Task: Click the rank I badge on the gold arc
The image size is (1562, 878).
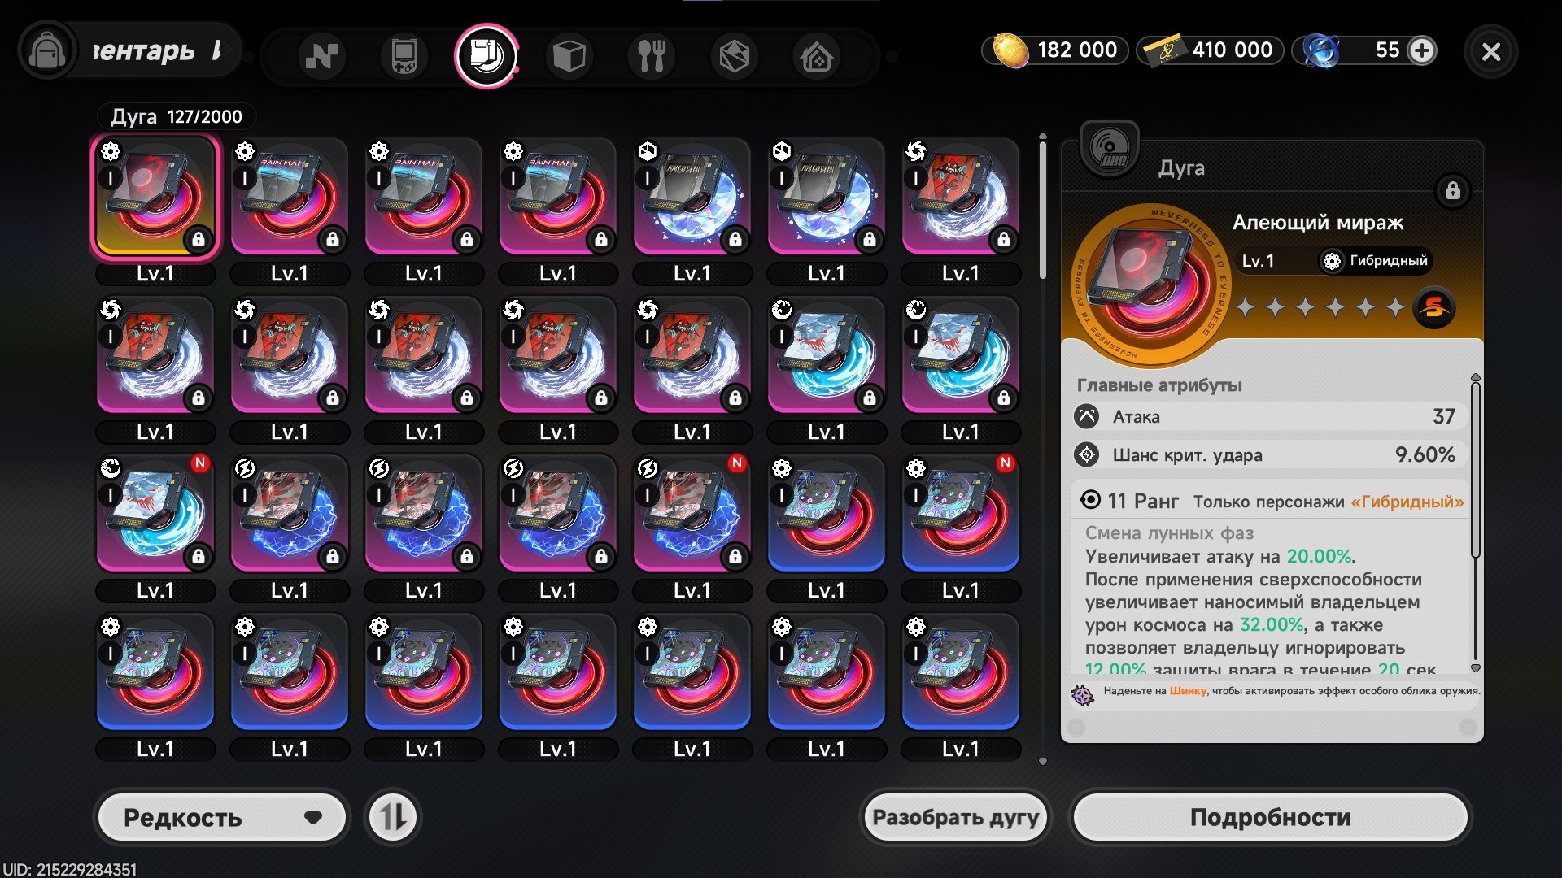Action: coord(111,178)
